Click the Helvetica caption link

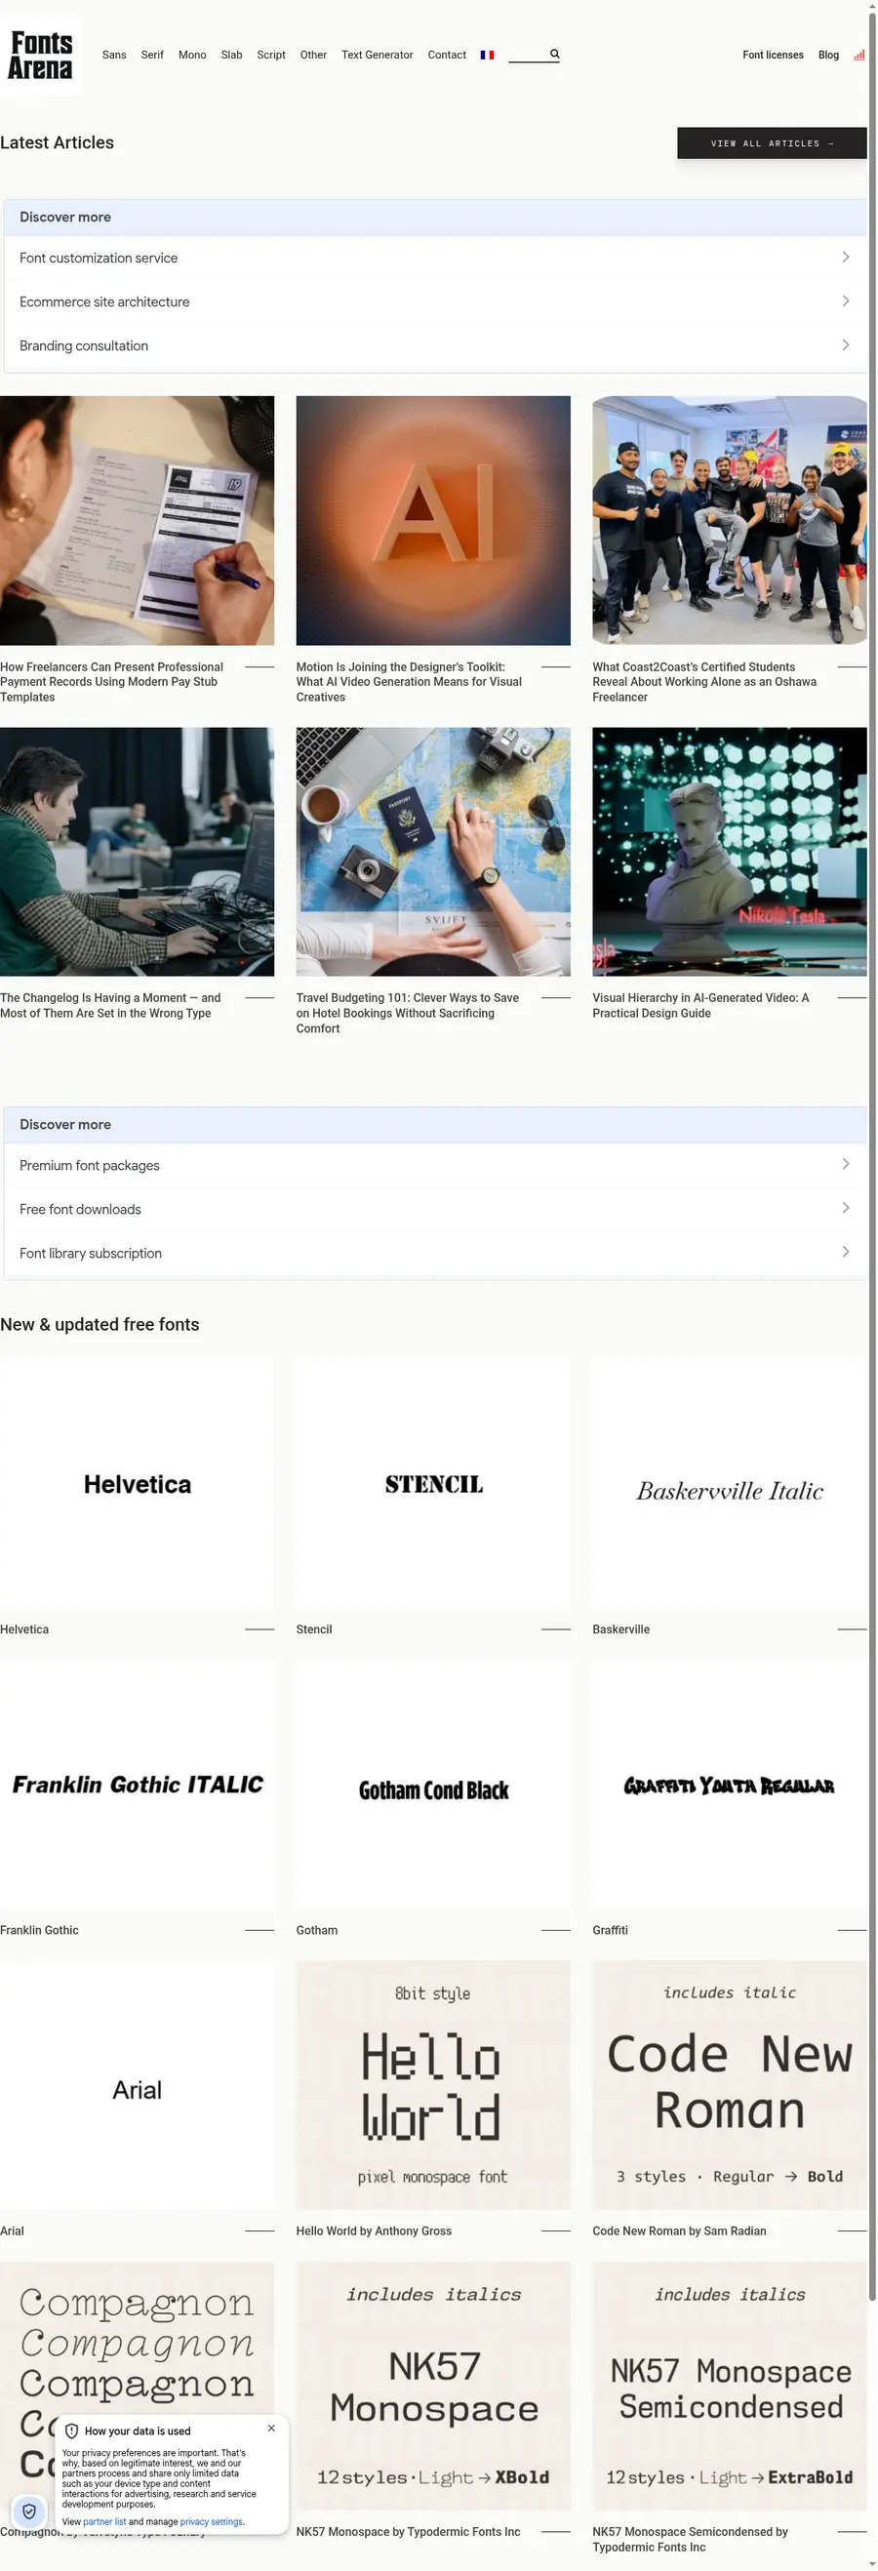coord(24,1628)
